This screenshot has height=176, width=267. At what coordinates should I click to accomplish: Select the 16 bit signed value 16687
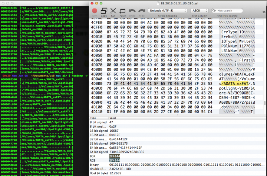(x=114, y=131)
